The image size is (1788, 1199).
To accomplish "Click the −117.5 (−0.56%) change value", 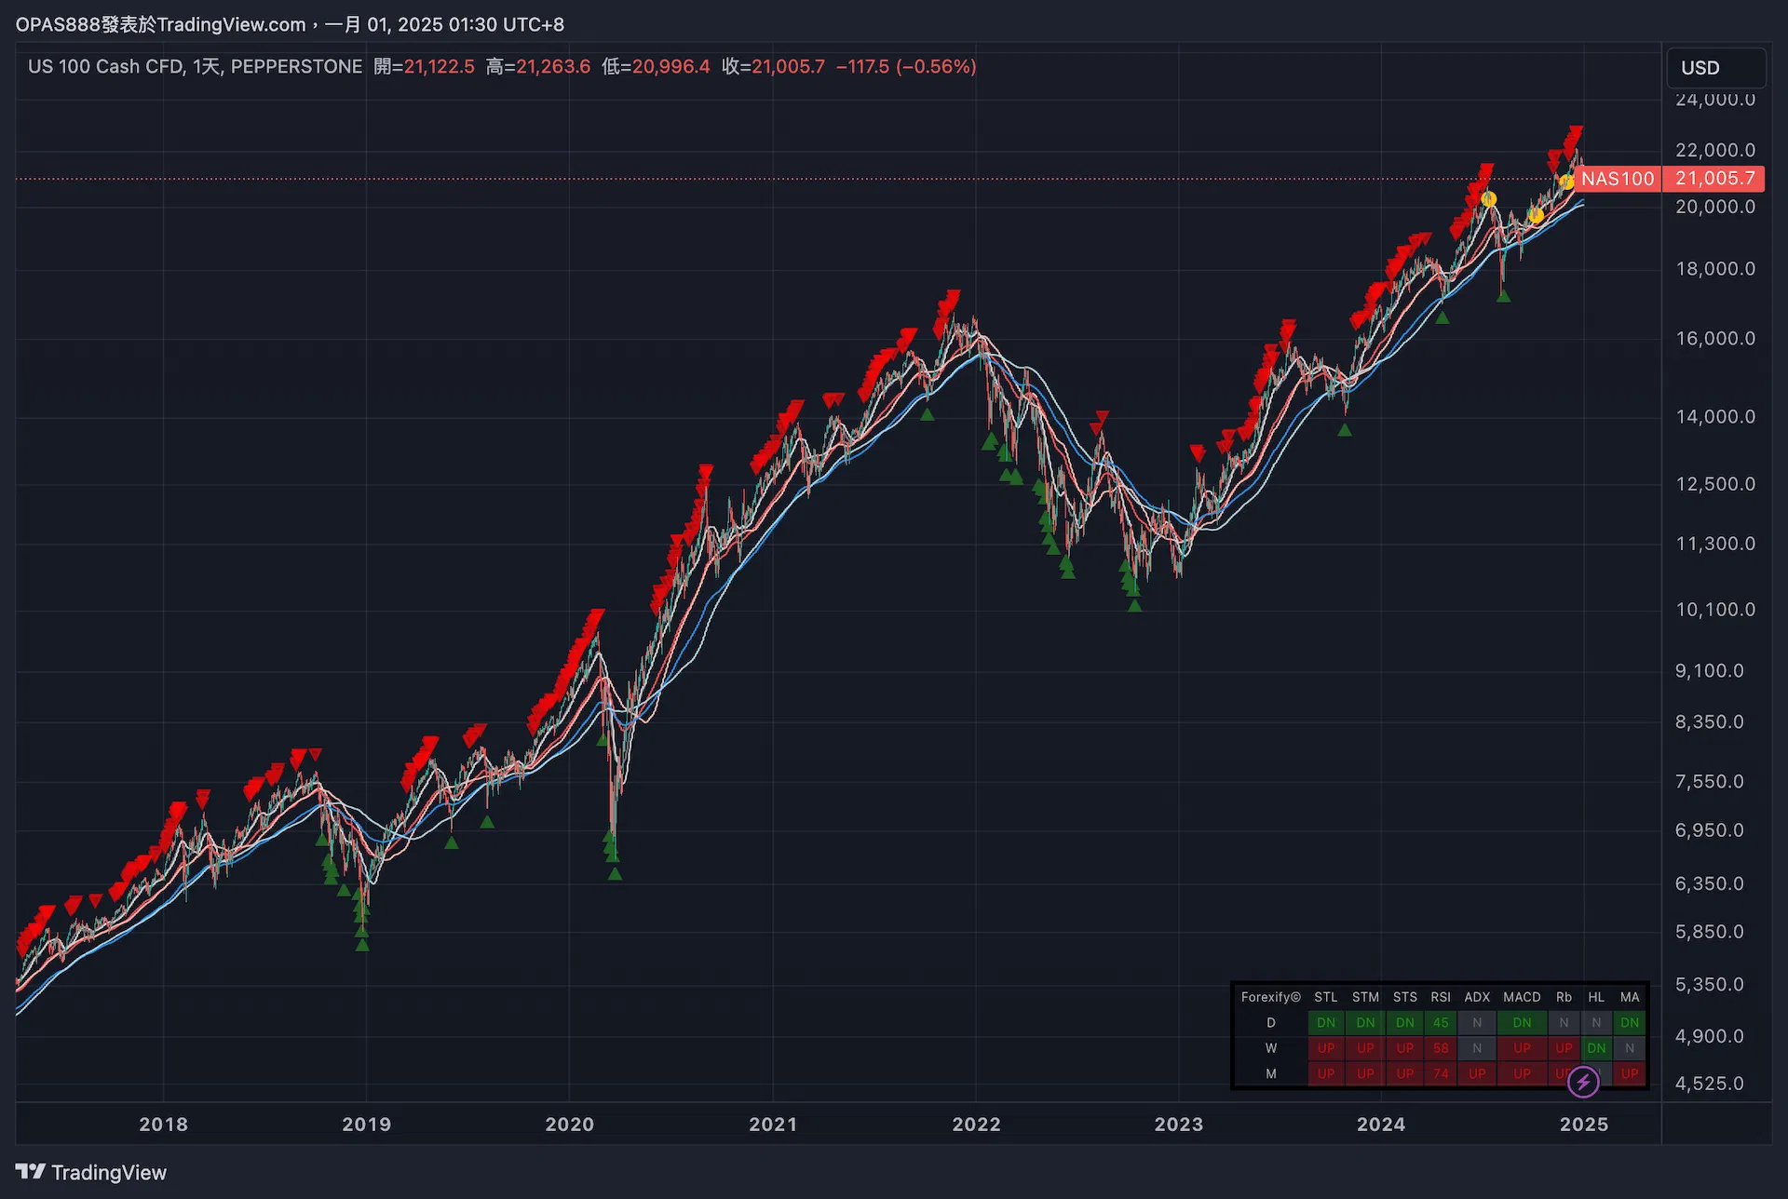I will pyautogui.click(x=906, y=66).
